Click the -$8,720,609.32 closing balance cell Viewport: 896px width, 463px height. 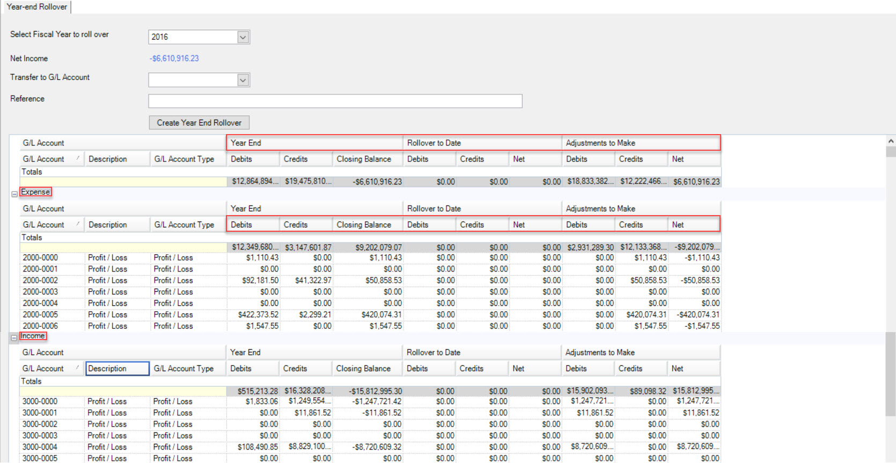coord(368,447)
